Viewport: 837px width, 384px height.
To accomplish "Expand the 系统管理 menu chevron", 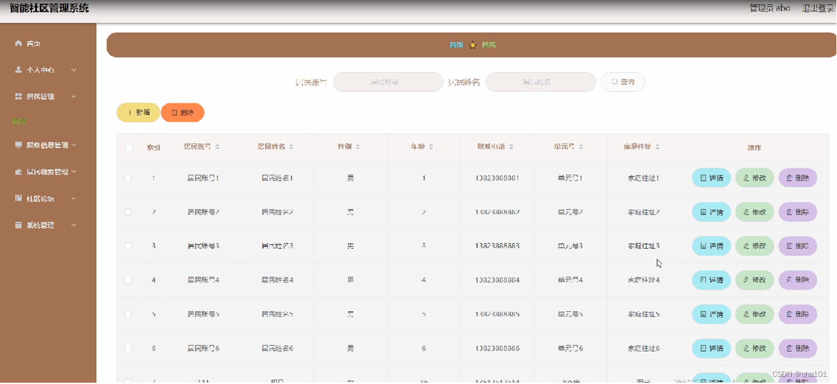I will tap(74, 225).
